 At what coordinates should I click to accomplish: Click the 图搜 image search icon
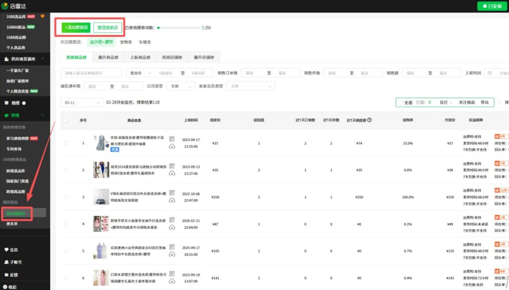pos(6,103)
